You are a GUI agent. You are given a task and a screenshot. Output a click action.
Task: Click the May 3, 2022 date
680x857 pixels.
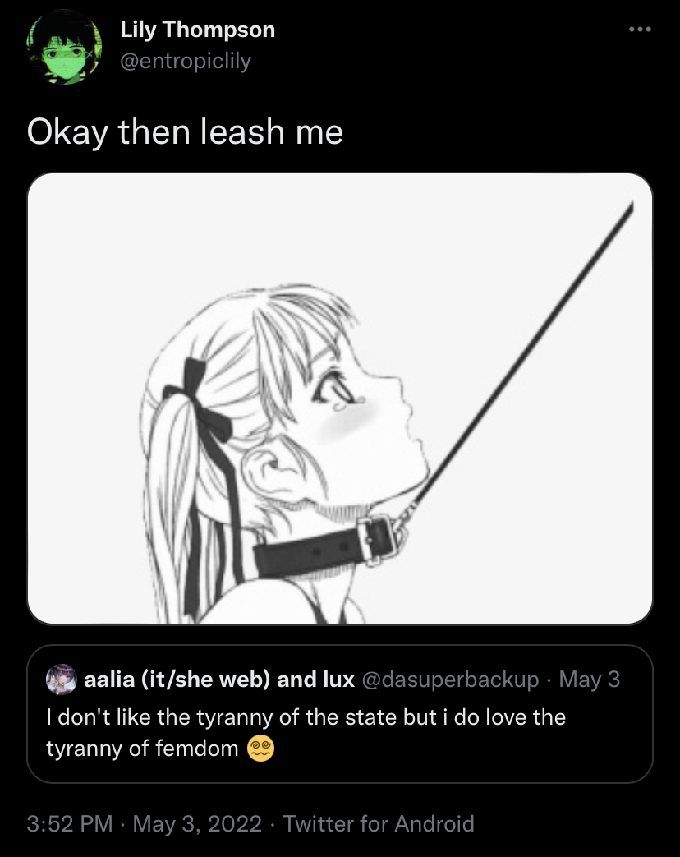tap(197, 823)
